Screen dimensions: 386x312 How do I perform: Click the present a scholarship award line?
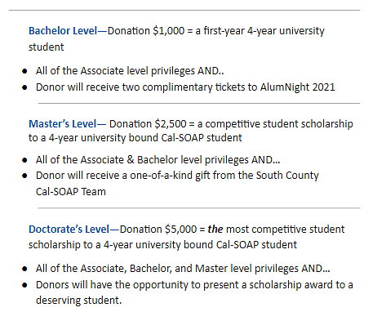tap(194, 285)
